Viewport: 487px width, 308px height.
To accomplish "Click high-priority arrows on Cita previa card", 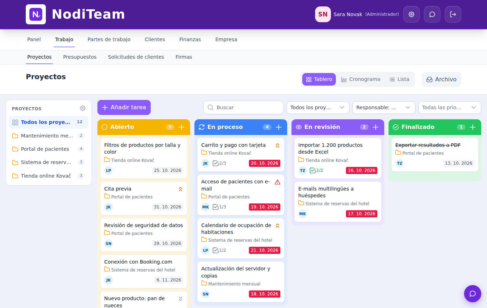I will pyautogui.click(x=180, y=189).
